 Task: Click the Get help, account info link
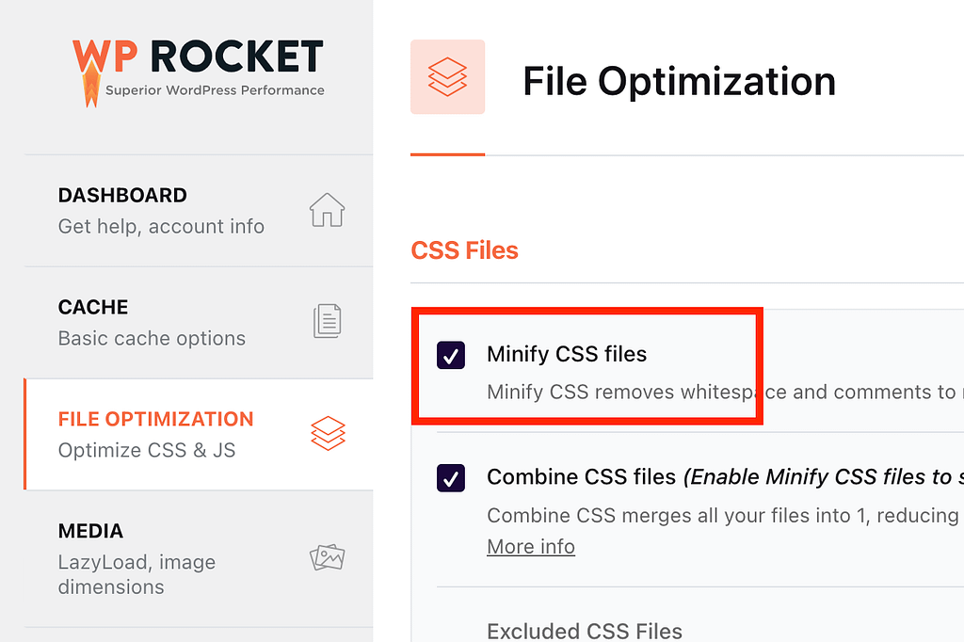pos(162,226)
